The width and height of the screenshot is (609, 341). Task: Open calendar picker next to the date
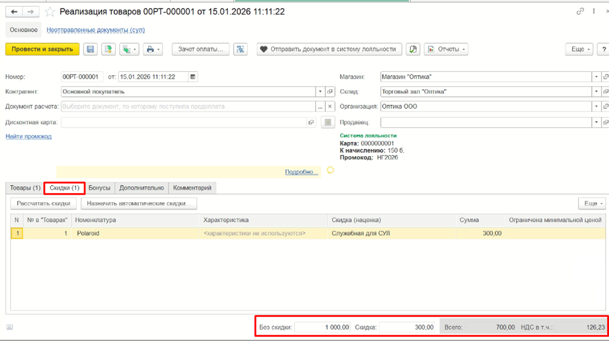[193, 77]
